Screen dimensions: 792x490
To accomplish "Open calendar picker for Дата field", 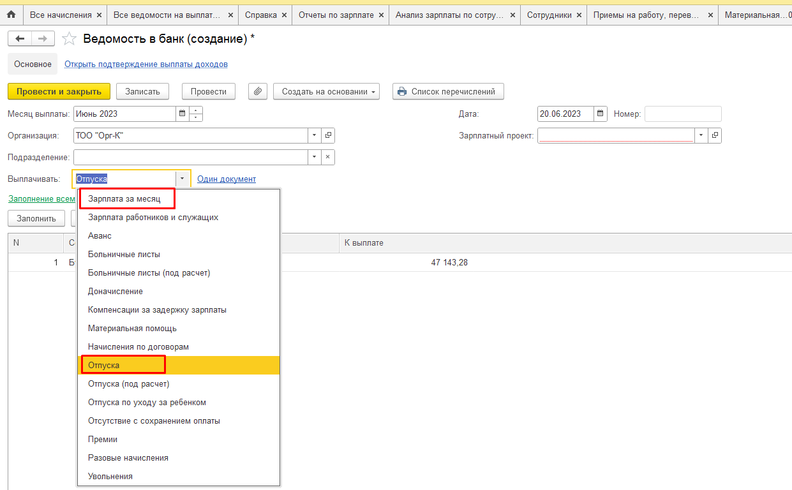I will coord(600,114).
